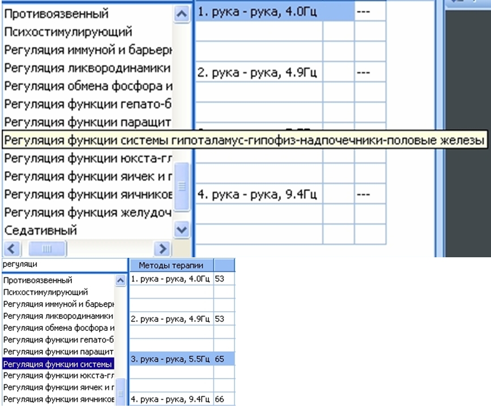Click the vertical scrollbar thumb in the enlarged list
Screen dimensions: 491x408
[x=182, y=186]
